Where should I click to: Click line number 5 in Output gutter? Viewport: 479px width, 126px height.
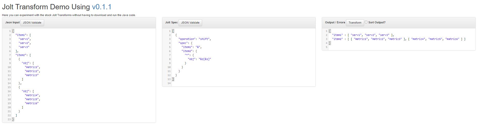327,47
